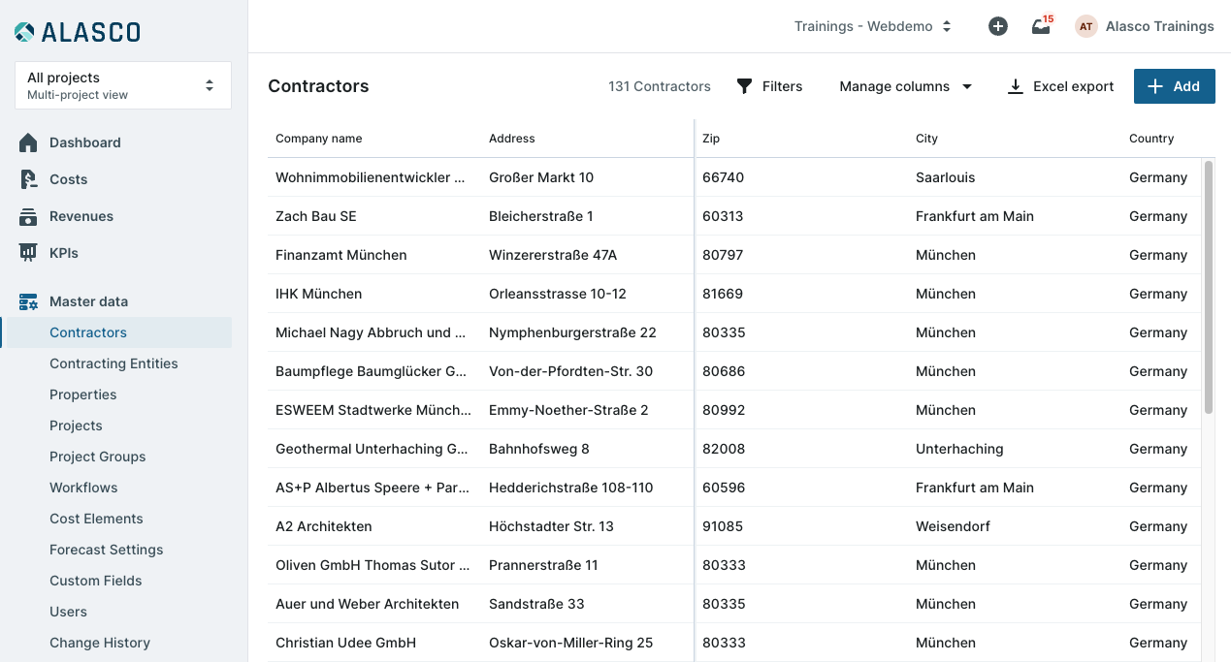Open Project Groups
This screenshot has width=1231, height=662.
pos(97,457)
